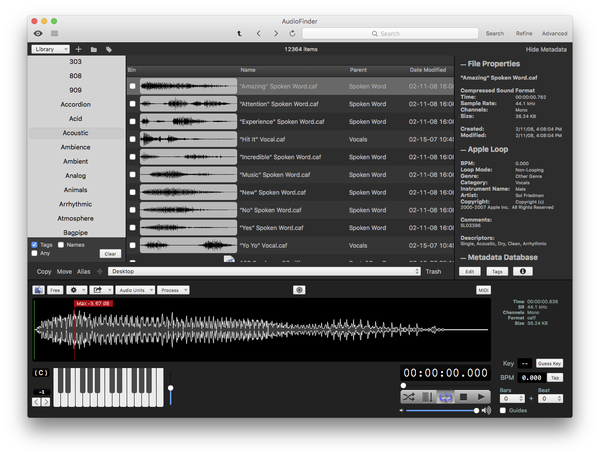The height and width of the screenshot is (457, 600).
Task: Click the MIDI button
Action: click(484, 290)
